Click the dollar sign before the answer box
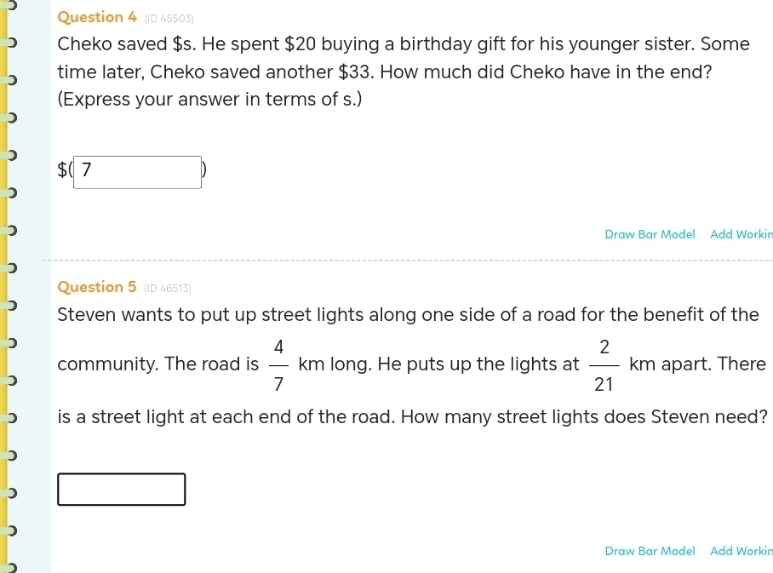The width and height of the screenshot is (773, 573). pyautogui.click(x=62, y=171)
